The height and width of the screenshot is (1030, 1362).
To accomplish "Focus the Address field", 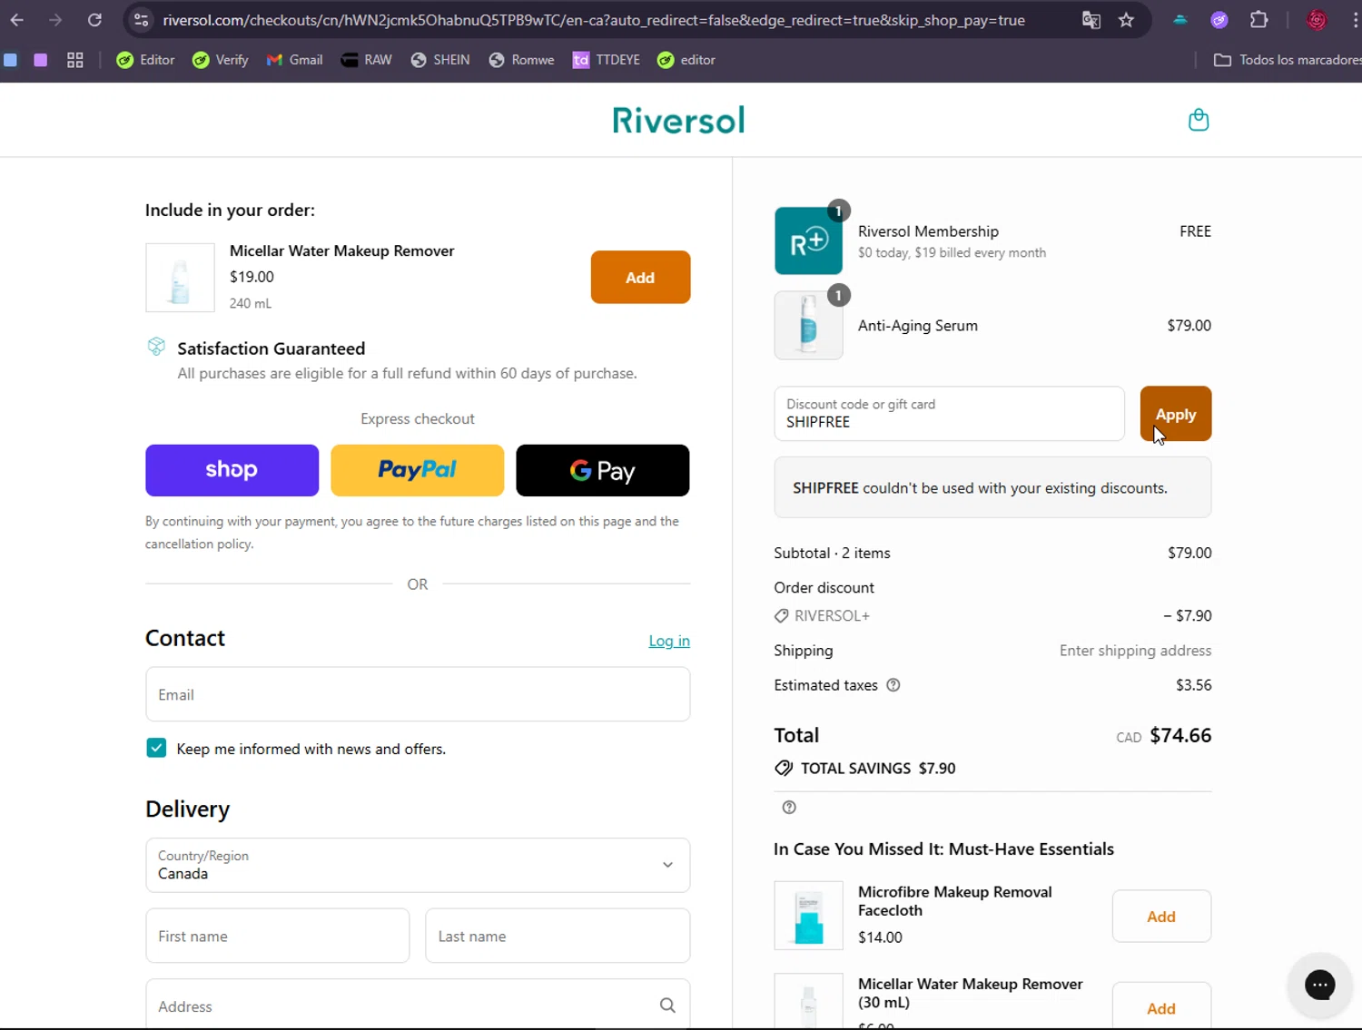I will pyautogui.click(x=418, y=1005).
